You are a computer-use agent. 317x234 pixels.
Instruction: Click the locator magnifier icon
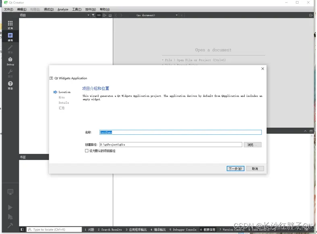[x=30, y=229]
